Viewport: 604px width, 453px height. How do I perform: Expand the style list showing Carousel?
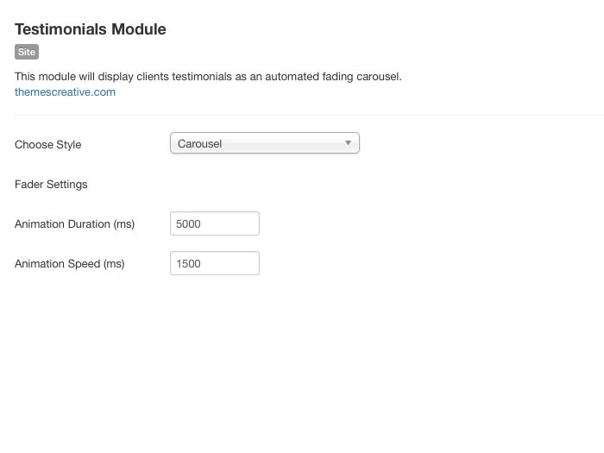click(264, 143)
